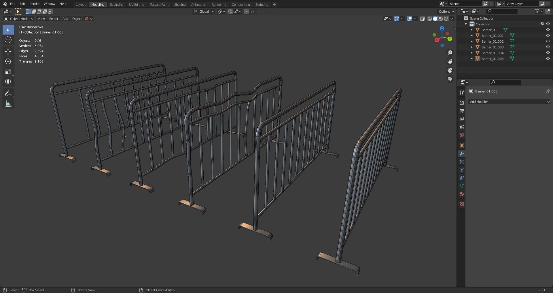
Task: Select the Transform tool
Action: (8, 82)
